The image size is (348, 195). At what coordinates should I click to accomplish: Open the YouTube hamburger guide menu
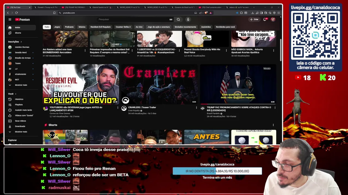click(x=10, y=19)
